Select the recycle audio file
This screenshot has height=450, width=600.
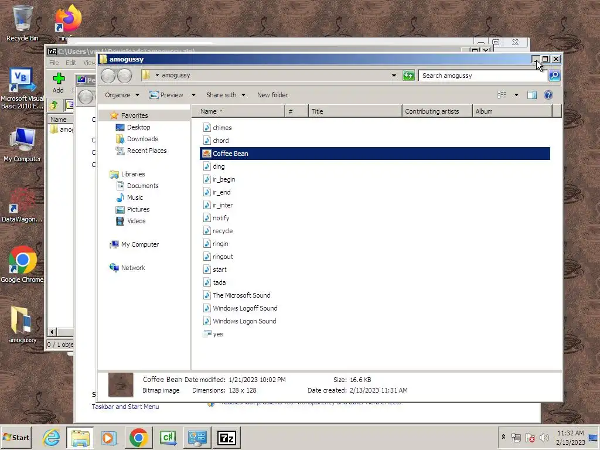tap(218, 231)
